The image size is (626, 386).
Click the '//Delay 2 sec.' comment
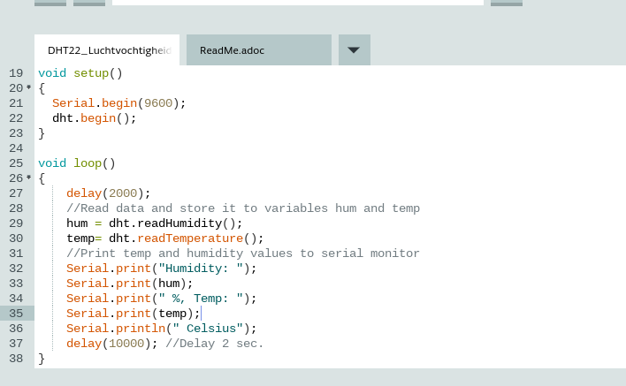(x=214, y=344)
